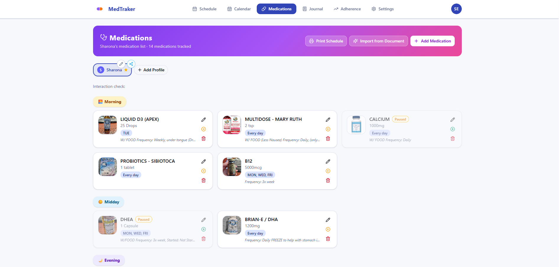Delete the B12 medication
This screenshot has width=559, height=267.
pos(328,180)
